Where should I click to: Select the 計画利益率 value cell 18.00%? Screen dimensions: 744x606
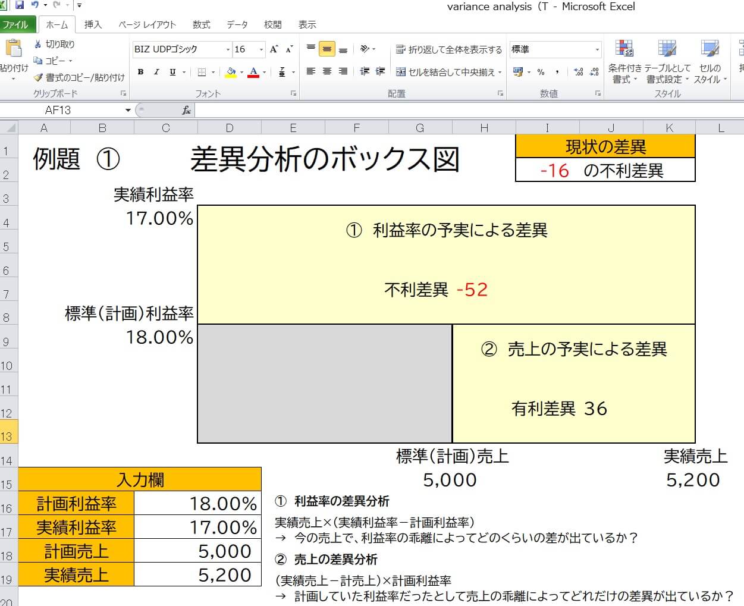point(198,503)
